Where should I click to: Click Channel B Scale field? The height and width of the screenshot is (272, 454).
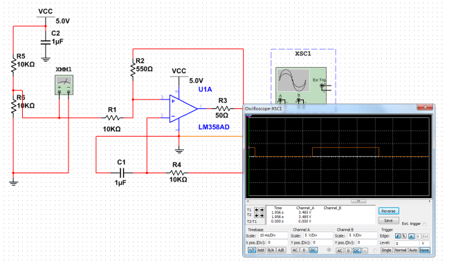(x=362, y=235)
